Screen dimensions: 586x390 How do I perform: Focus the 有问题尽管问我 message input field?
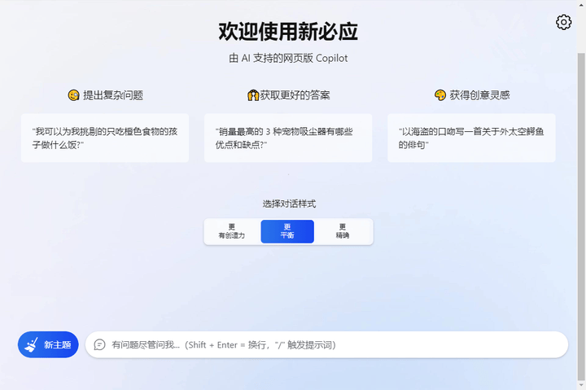(326, 344)
